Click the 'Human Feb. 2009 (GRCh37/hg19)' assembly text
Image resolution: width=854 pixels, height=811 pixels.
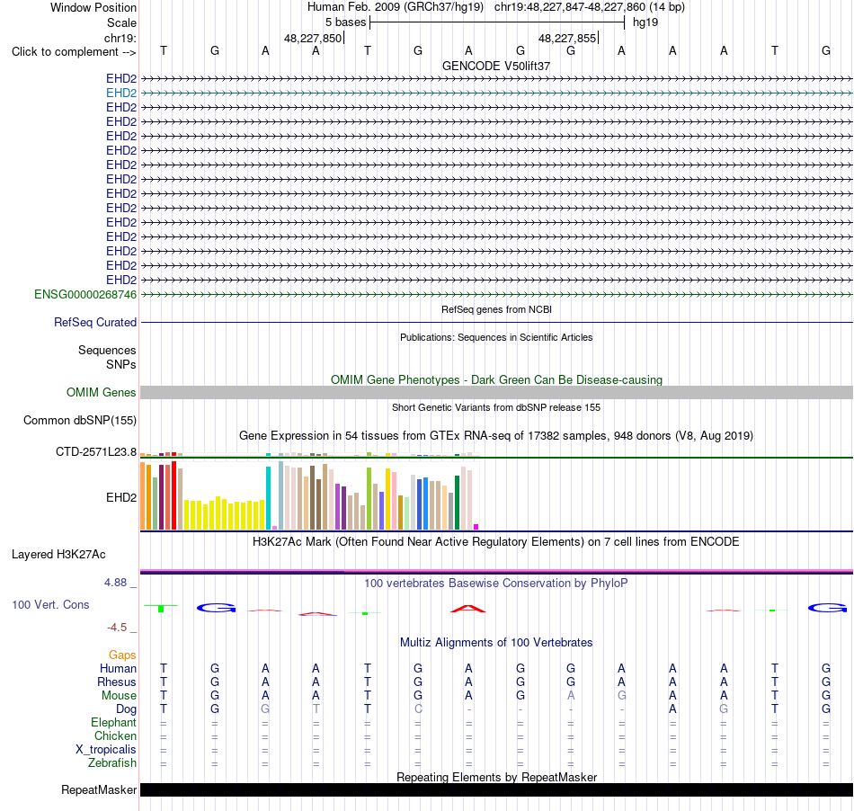[396, 7]
